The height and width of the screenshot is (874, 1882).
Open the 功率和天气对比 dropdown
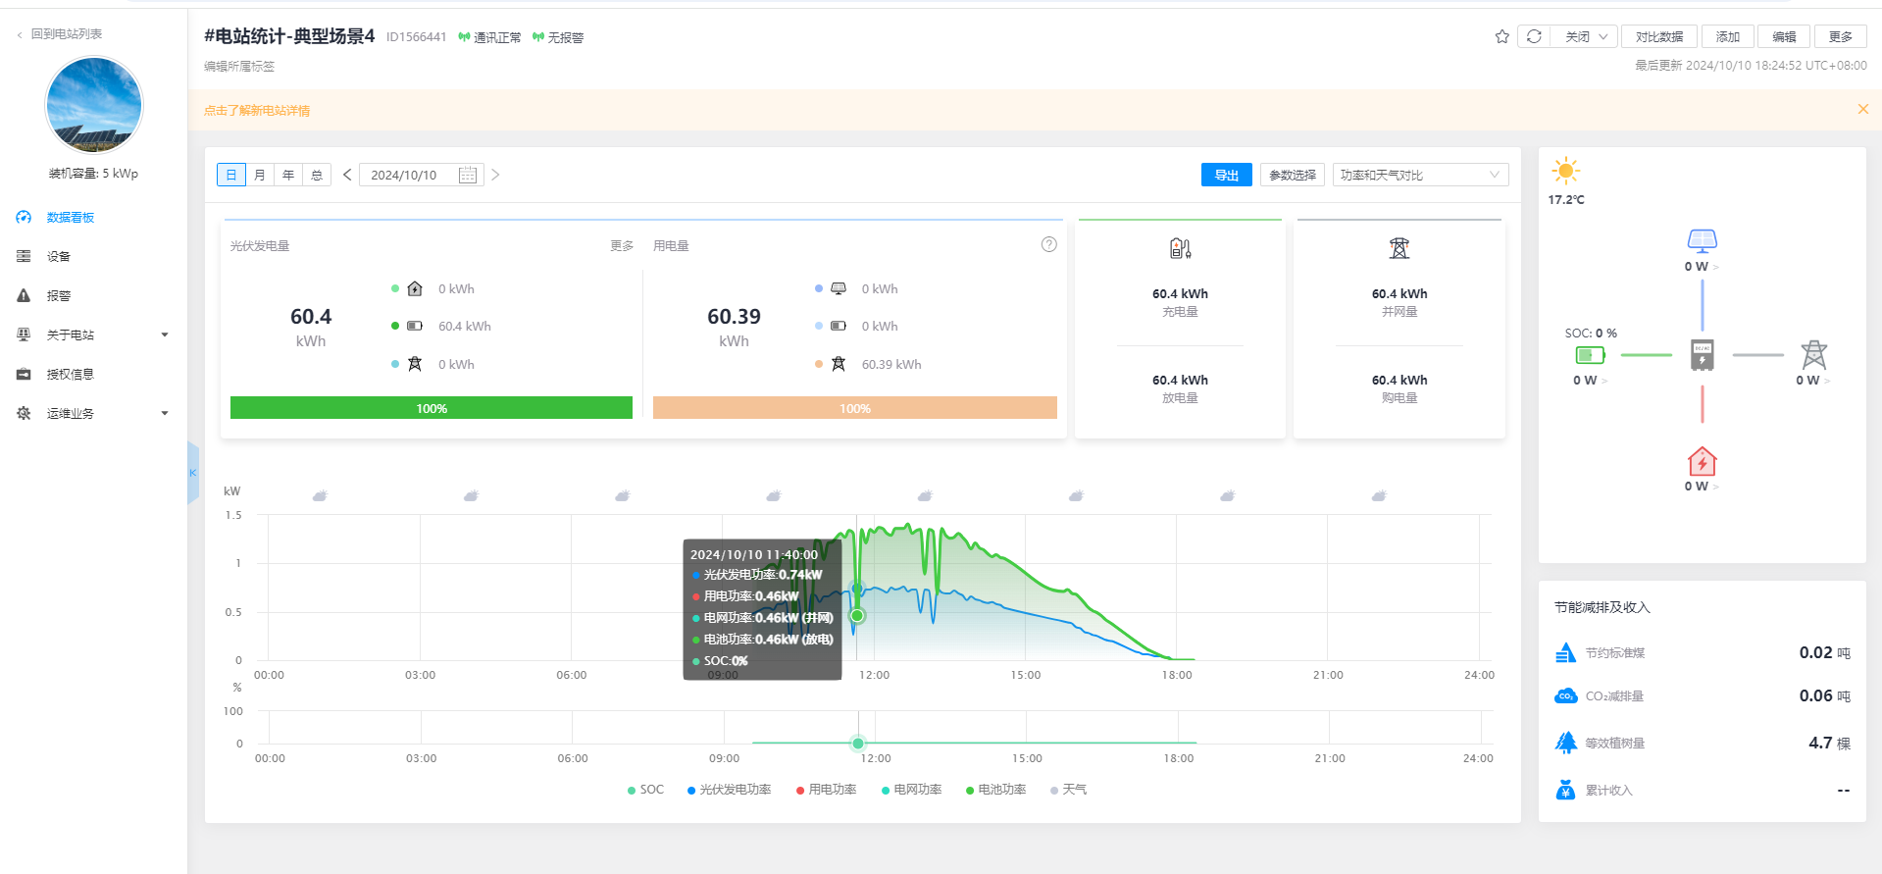[1419, 176]
